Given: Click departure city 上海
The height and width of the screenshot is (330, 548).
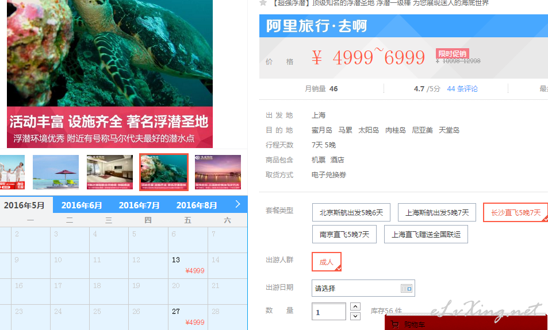Looking at the screenshot, I should click(x=319, y=115).
